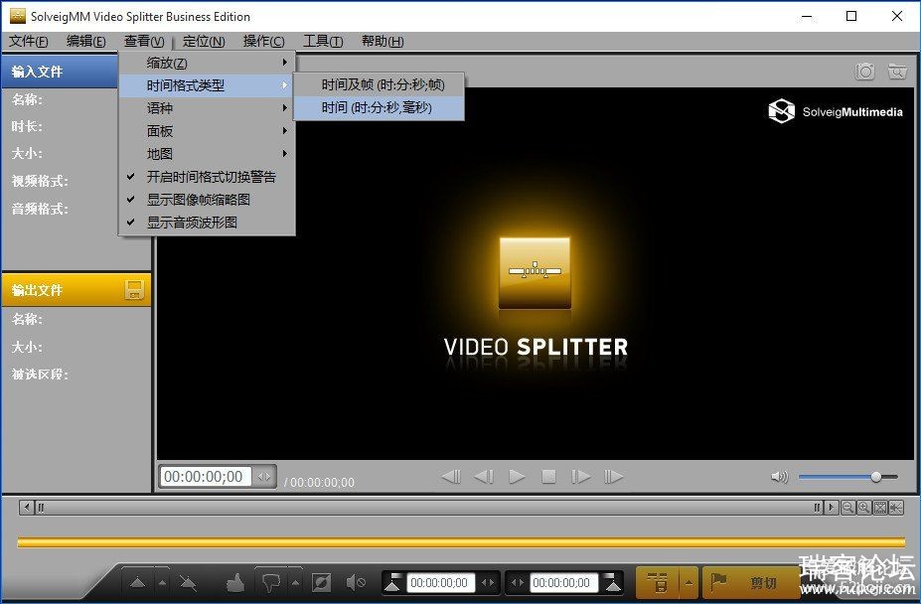Screen dimensions: 921x604
Task: Click the arrows beside the fragment start time
Action: pyautogui.click(x=488, y=583)
